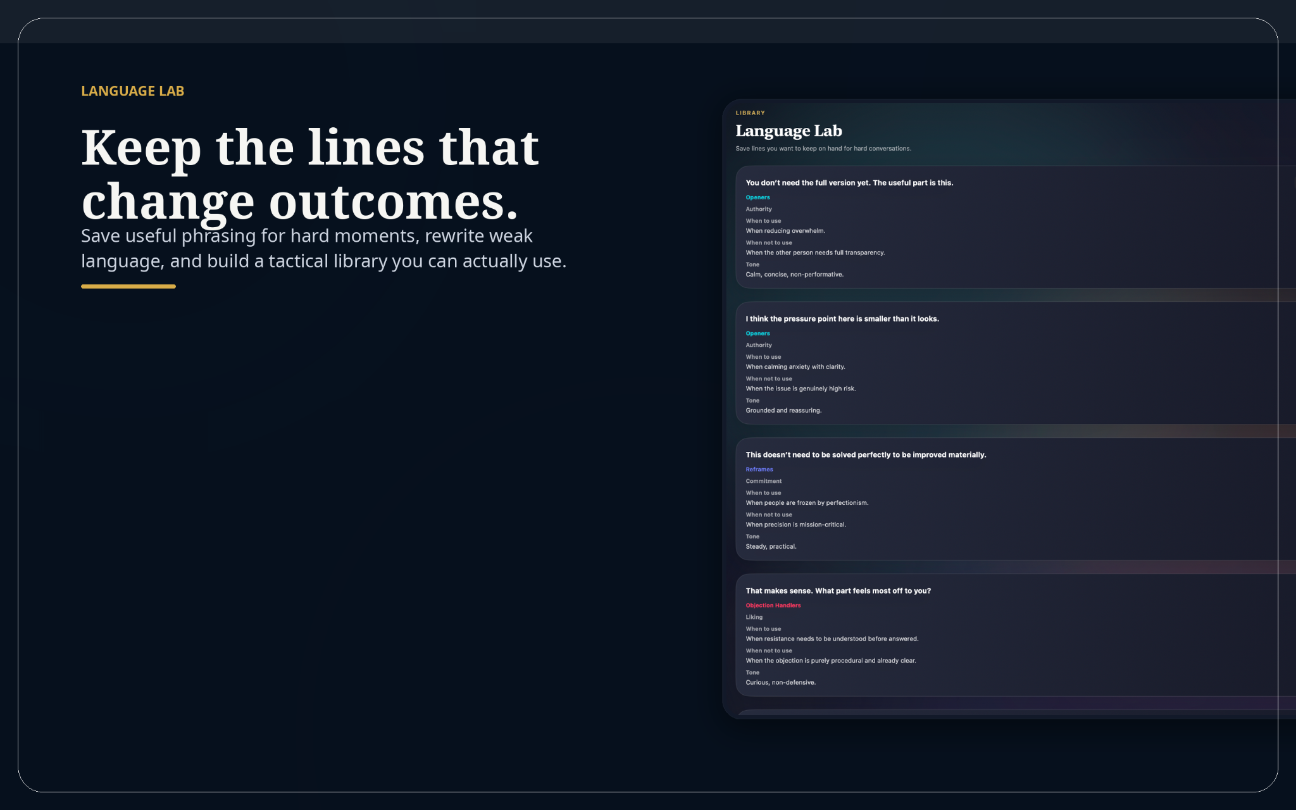The image size is (1296, 810).
Task: Select the purple Reframes category tag
Action: (759, 469)
